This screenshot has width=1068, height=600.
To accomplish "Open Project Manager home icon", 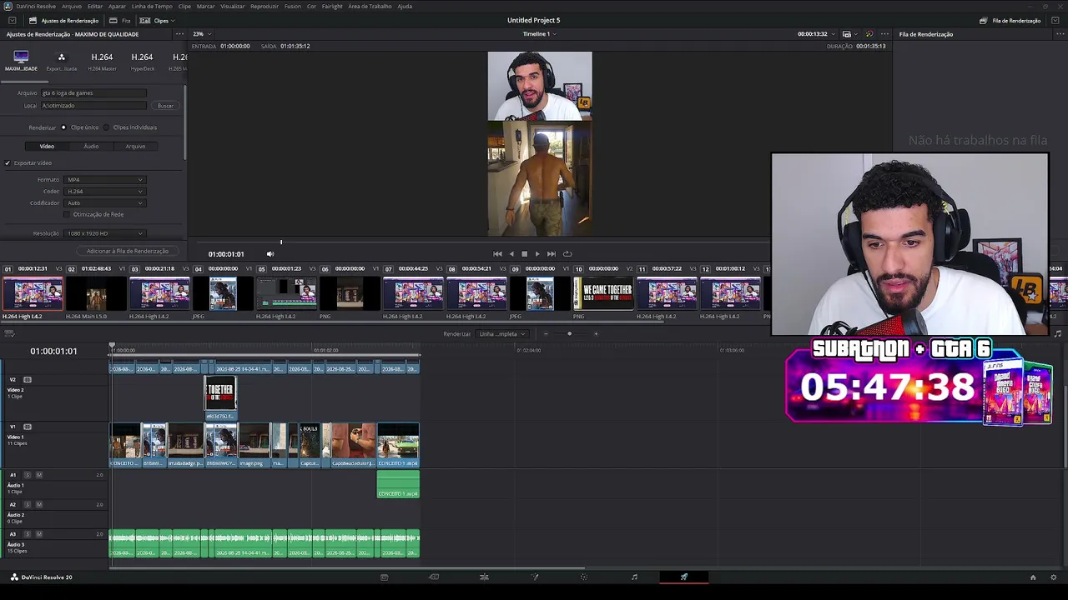I will [1033, 577].
